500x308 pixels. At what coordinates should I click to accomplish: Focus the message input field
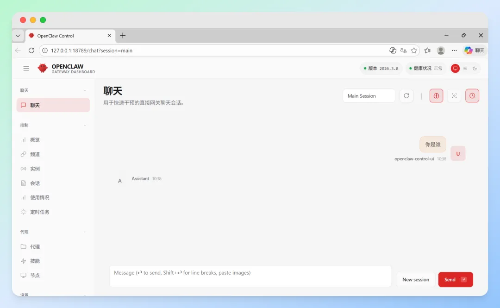[x=250, y=276]
